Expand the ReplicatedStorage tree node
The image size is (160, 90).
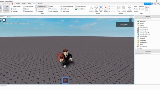point(136,32)
